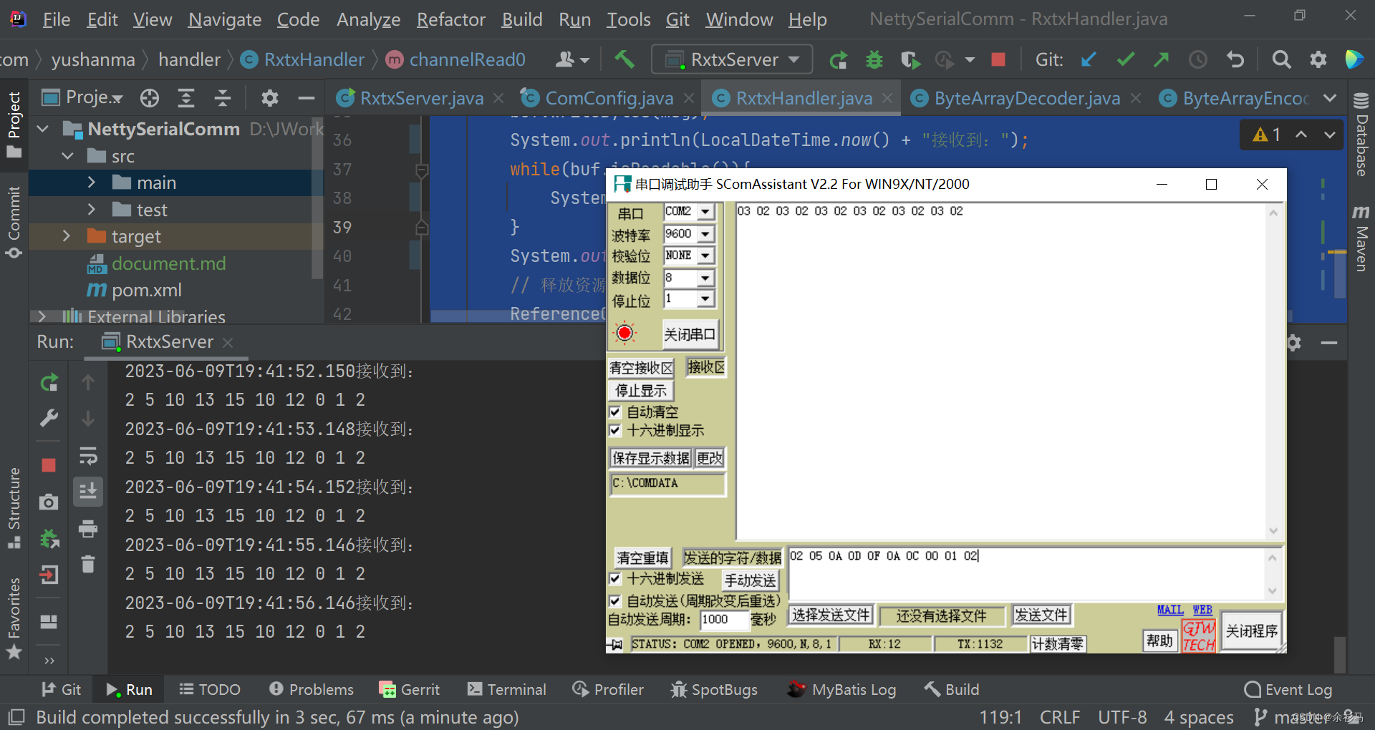The image size is (1375, 730).
Task: Click 保存显示数据 save data button
Action: pos(650,458)
